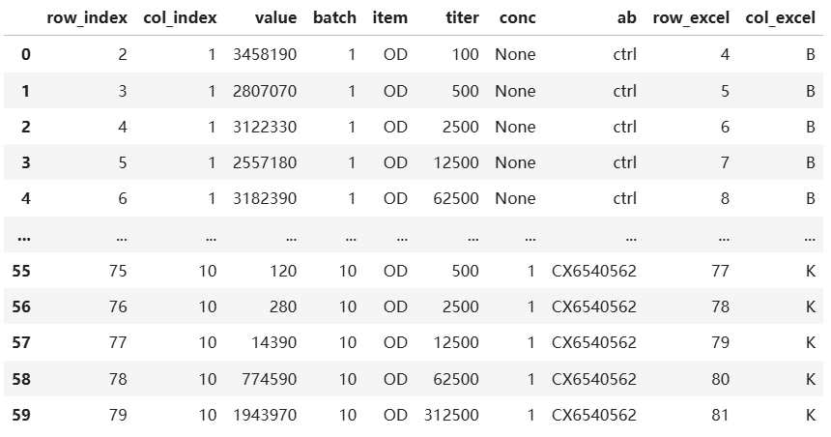Click the value cell 14390
The width and height of the screenshot is (831, 437).
(274, 343)
